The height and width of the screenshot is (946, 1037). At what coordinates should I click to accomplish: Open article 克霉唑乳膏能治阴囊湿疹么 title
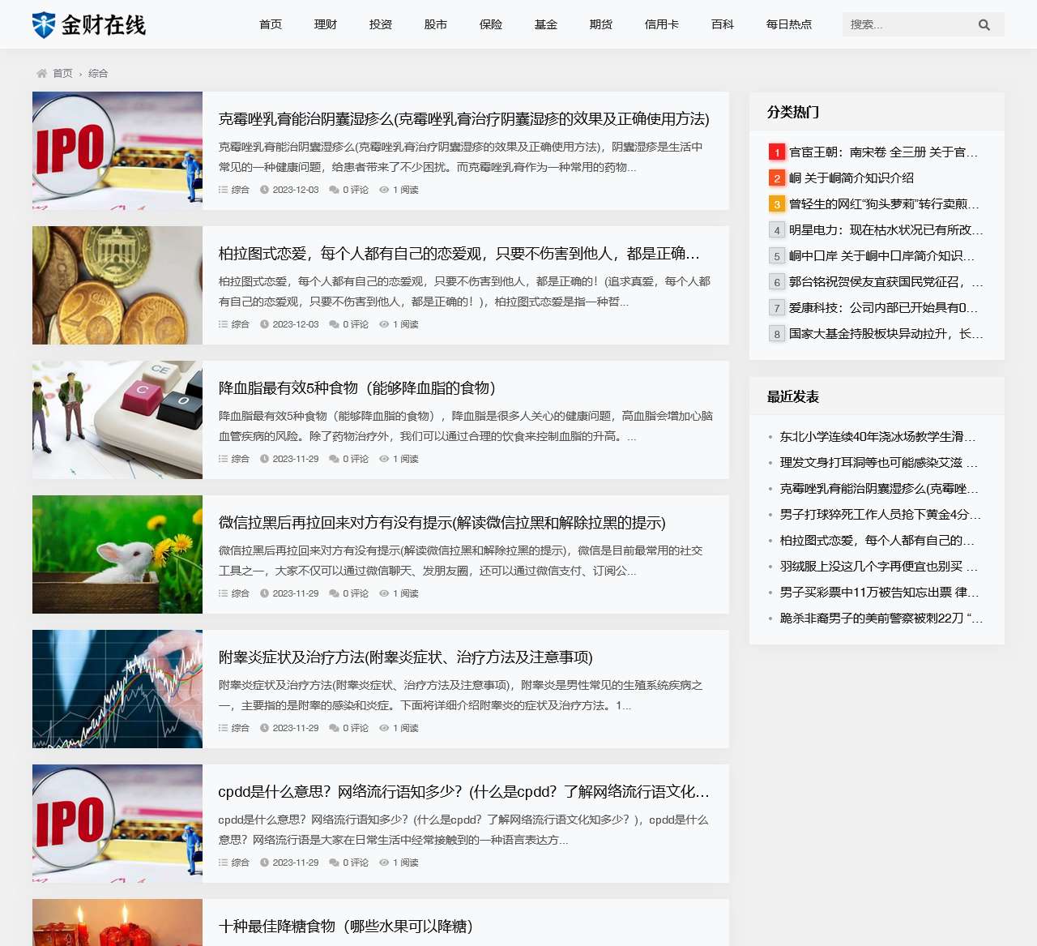coord(463,119)
